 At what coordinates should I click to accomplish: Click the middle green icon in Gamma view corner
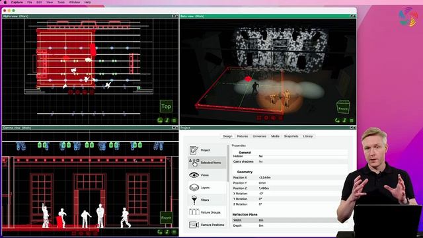point(167,232)
